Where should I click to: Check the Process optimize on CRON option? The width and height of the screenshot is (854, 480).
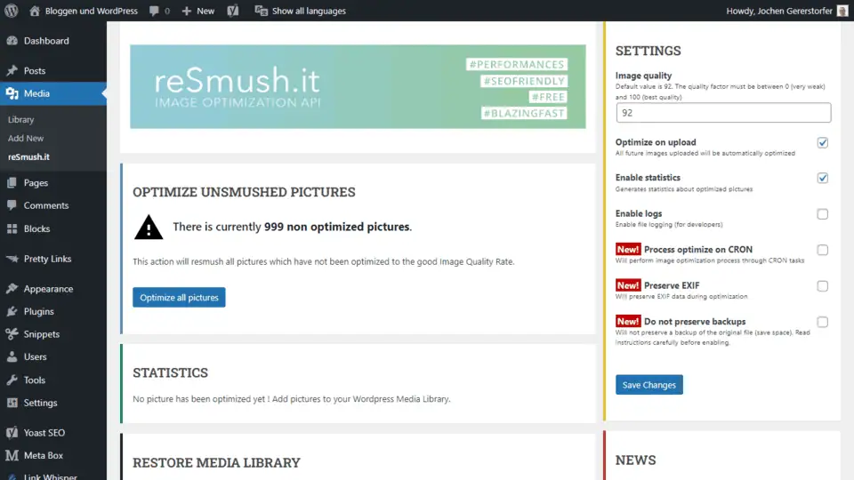tap(823, 250)
